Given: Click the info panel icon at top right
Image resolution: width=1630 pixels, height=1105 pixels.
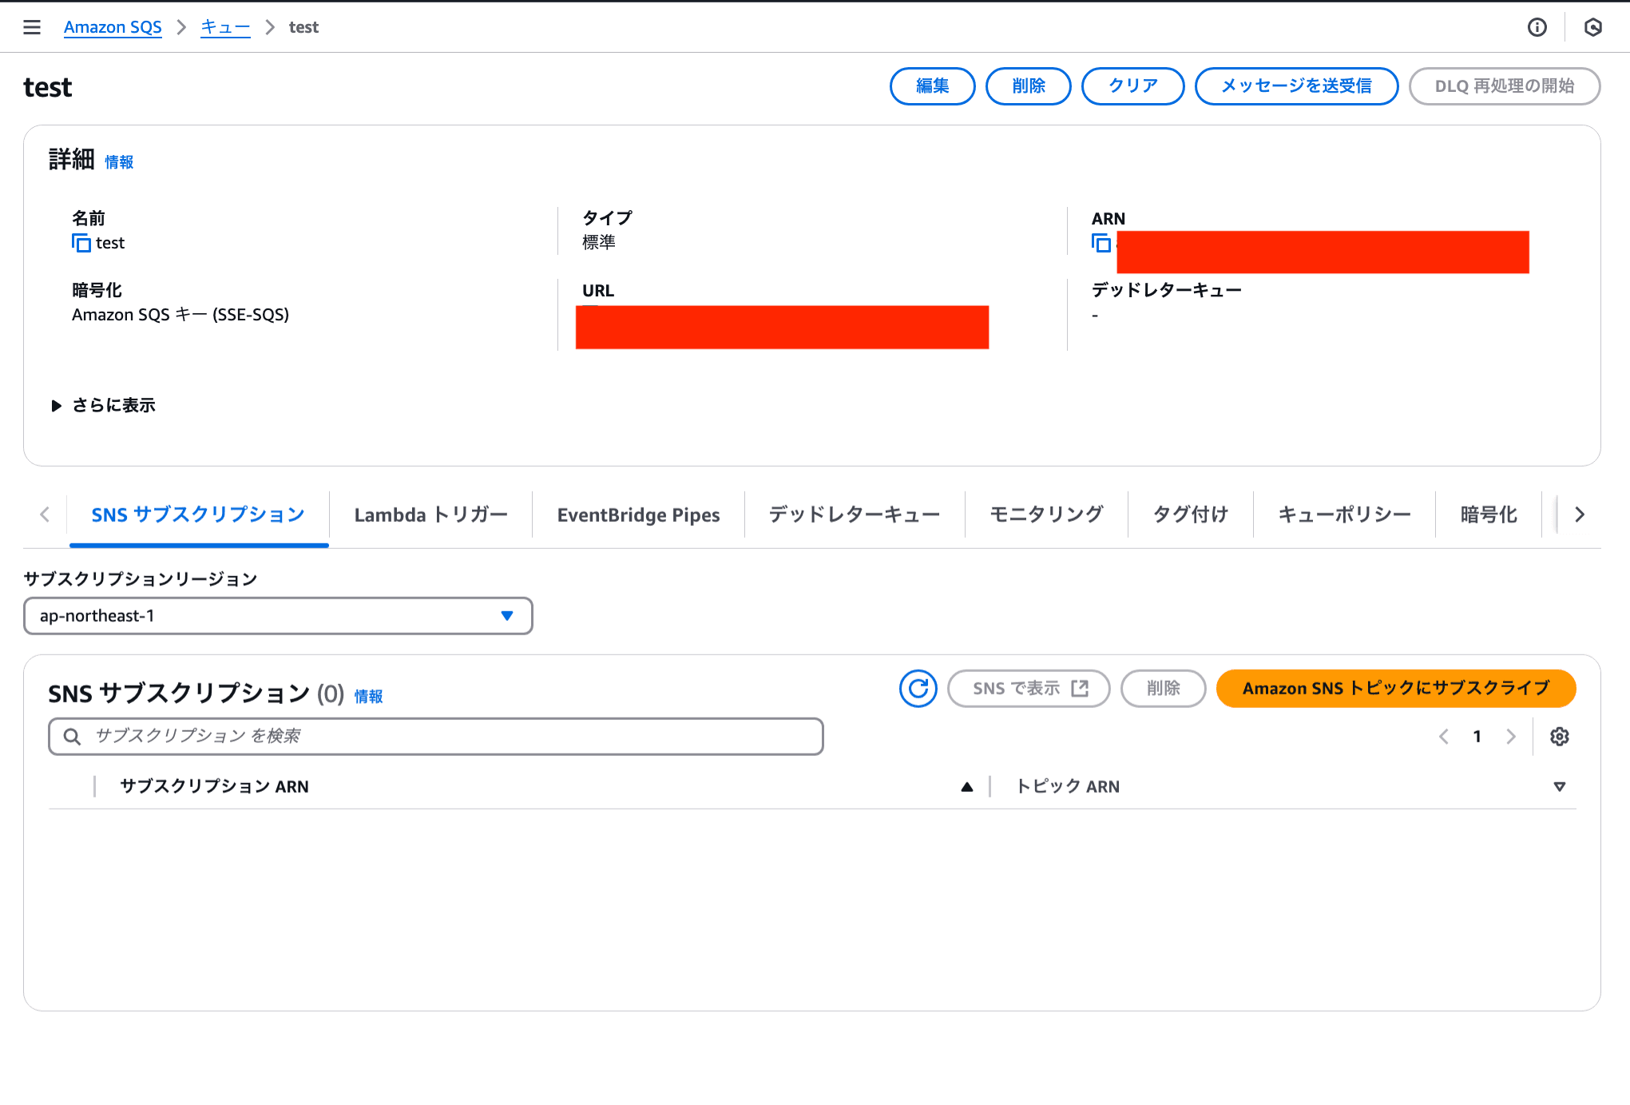Looking at the screenshot, I should (1537, 27).
